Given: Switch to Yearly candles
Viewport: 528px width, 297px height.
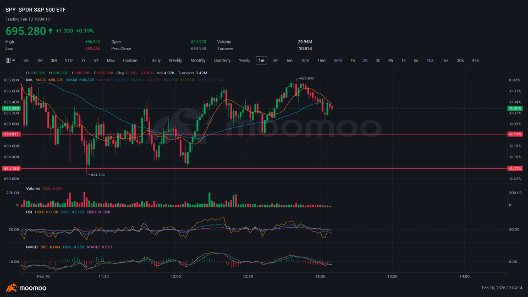Looking at the screenshot, I should pyautogui.click(x=245, y=61).
